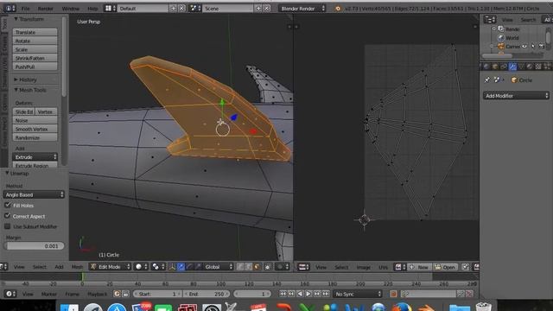Click the play animation forward button
Viewport: 553px width, 311px height.
coord(308,294)
